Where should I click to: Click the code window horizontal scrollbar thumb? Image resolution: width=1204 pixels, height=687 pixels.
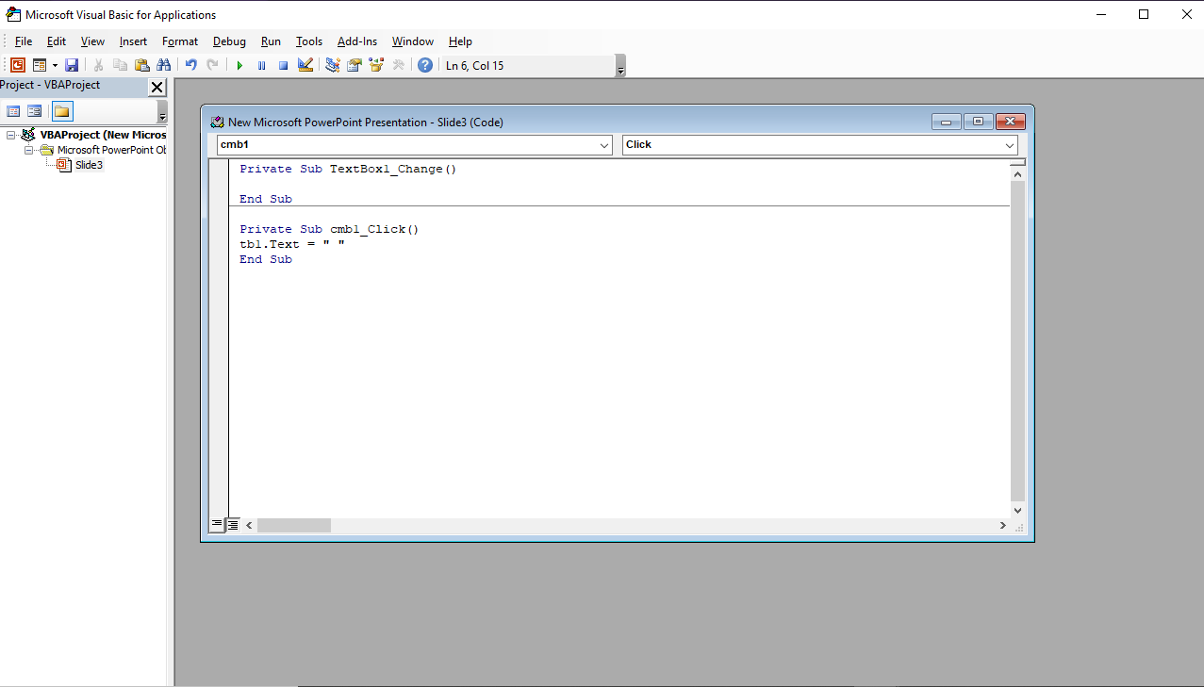[294, 525]
